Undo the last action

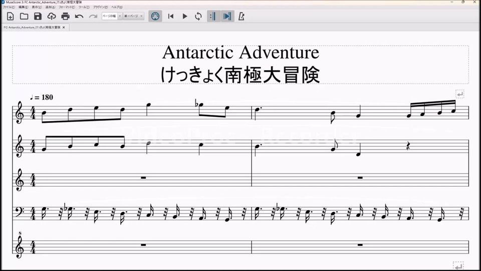tap(79, 16)
